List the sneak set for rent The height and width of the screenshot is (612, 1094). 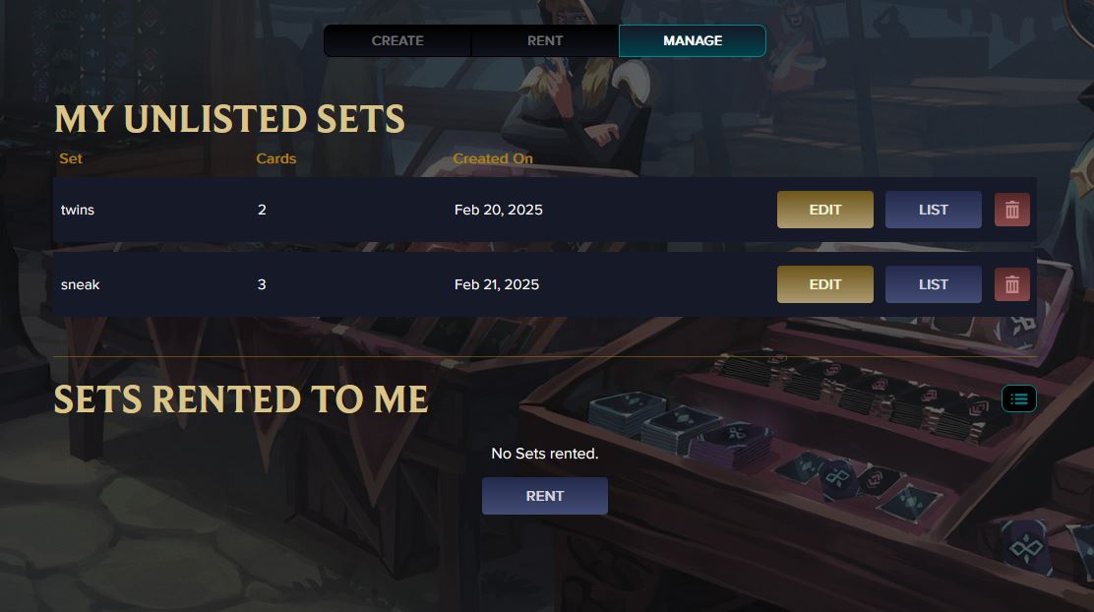pos(933,284)
